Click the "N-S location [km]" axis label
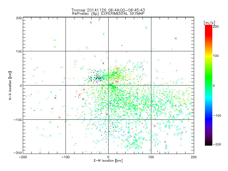The width and height of the screenshot is (228, 171). [x=10, y=85]
